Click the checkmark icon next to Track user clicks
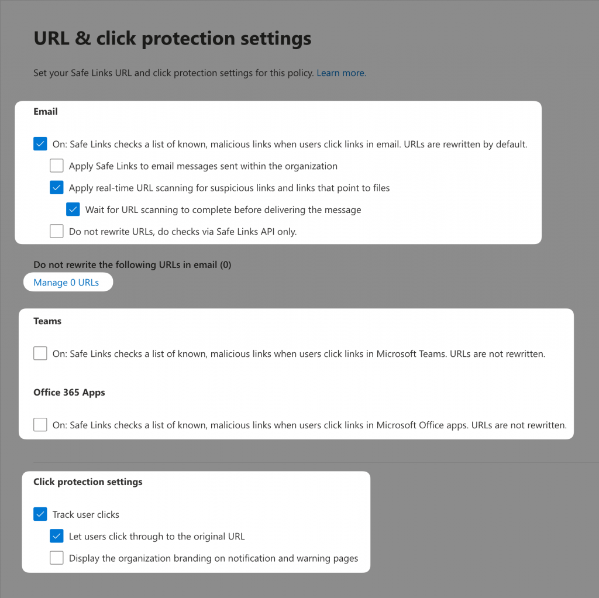This screenshot has width=599, height=598. click(x=40, y=514)
